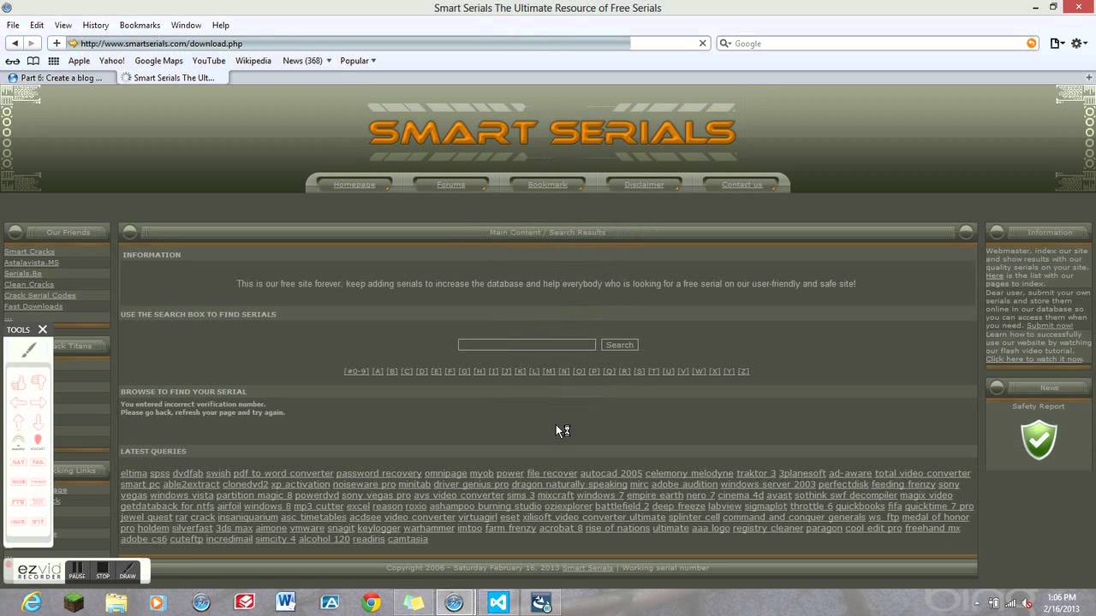Open the History menu

pos(96,25)
